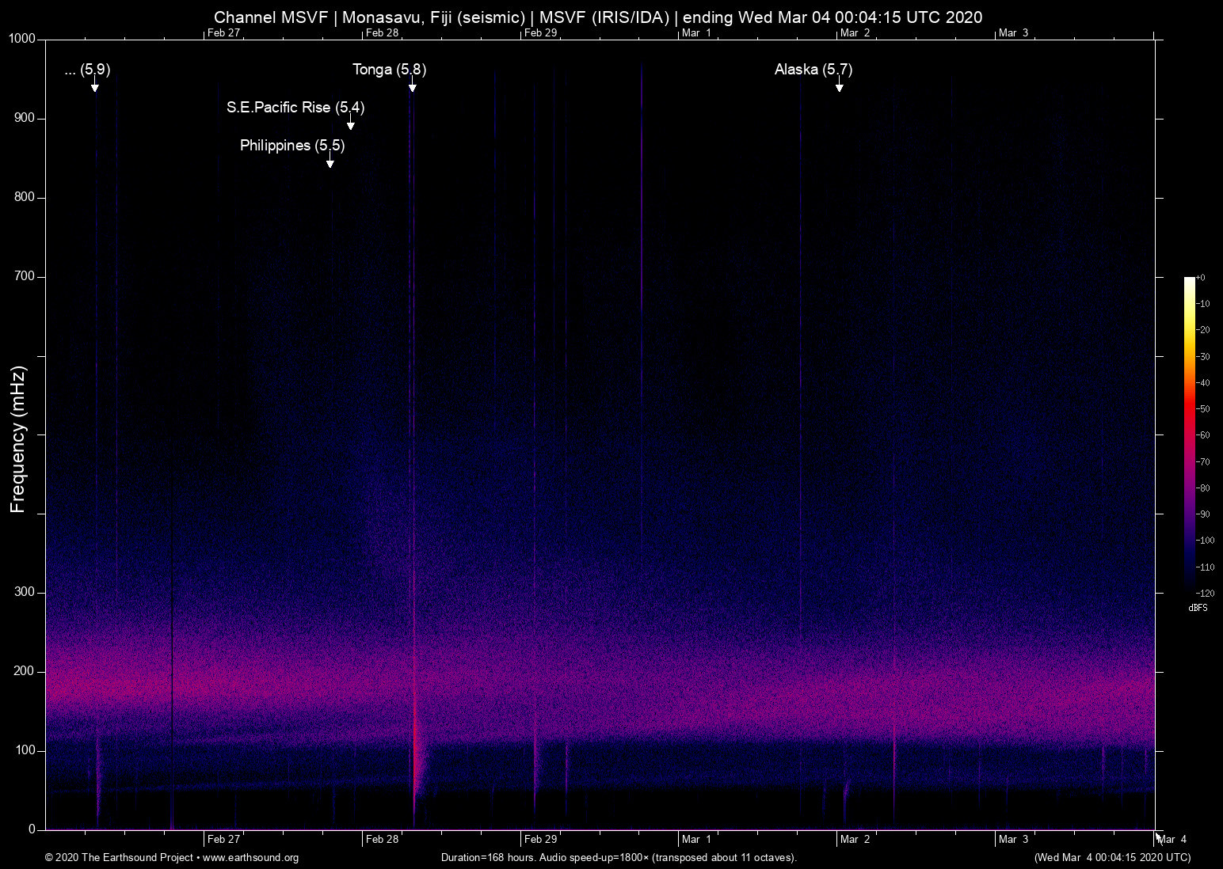
Task: Click the -30 color scale value
Action: [x=1203, y=357]
